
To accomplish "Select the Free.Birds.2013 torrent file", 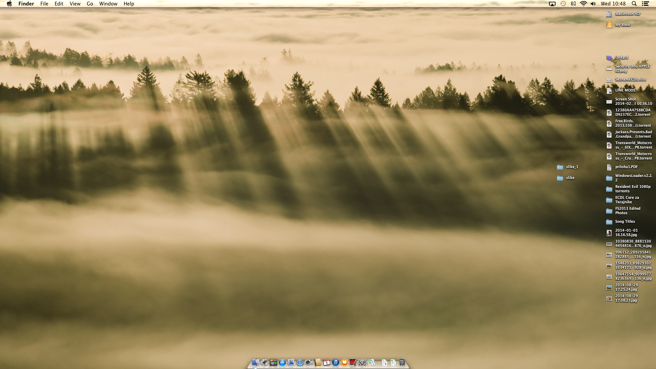I will 629,123.
